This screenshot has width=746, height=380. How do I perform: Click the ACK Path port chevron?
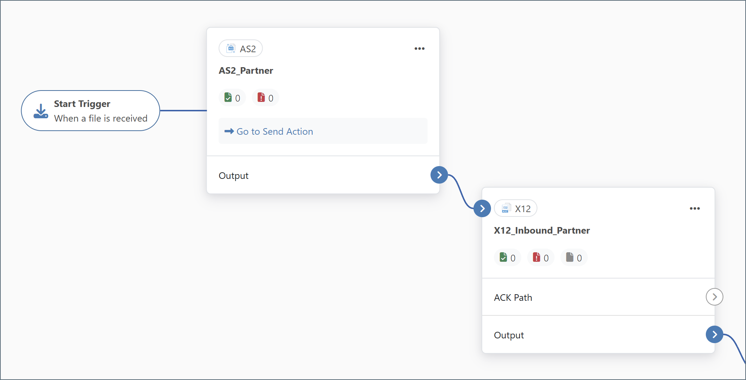click(x=714, y=297)
